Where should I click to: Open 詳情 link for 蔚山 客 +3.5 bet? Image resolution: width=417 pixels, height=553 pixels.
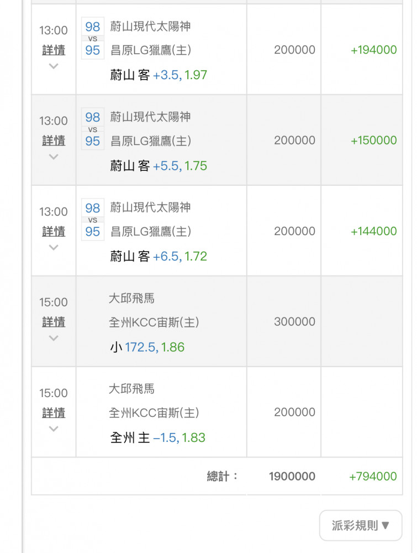tap(54, 50)
